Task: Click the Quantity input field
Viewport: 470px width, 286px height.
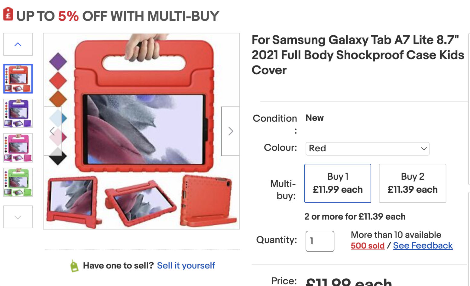Action: 319,241
